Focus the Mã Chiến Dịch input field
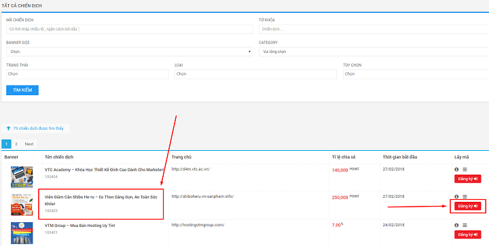 coord(130,29)
